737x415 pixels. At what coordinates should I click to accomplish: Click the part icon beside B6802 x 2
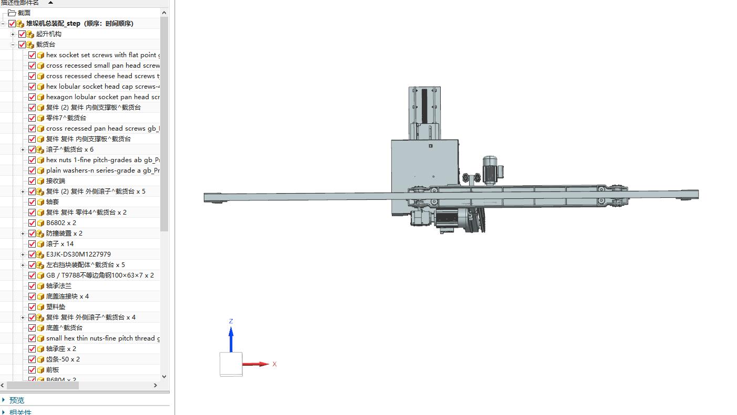[40, 223]
